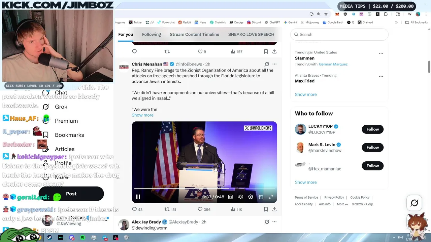Open more options on Alex Jay Brady post
Screen dimensions: 431x242
click(x=274, y=222)
